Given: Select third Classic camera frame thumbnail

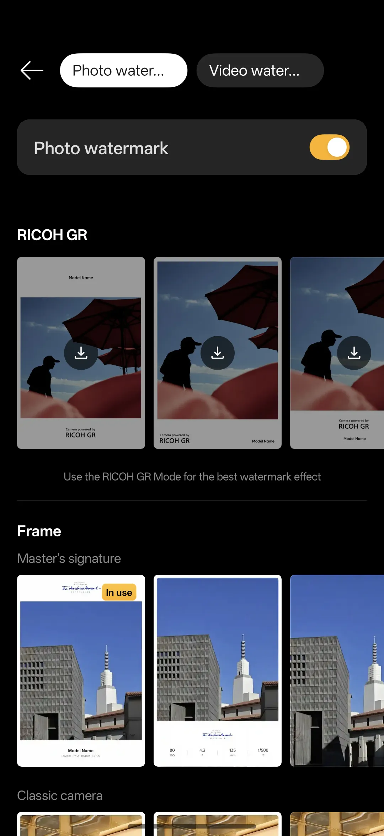Looking at the screenshot, I should pos(337,824).
